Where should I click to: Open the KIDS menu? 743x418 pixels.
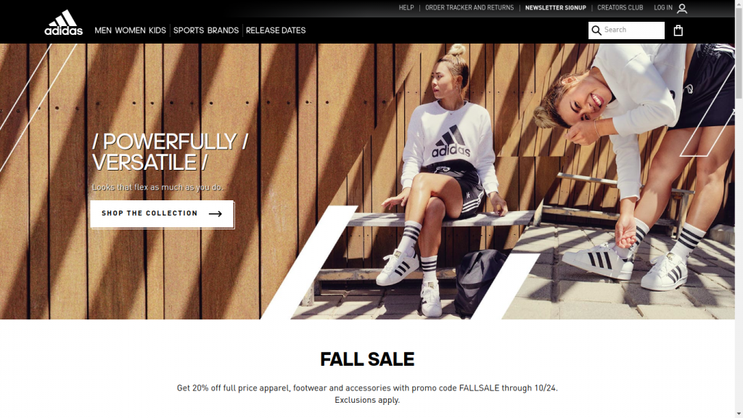(x=157, y=30)
